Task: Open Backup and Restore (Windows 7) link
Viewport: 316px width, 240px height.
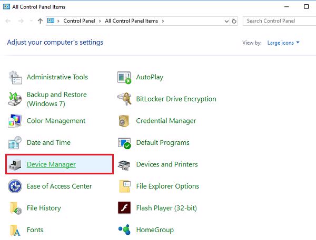Action: click(x=57, y=99)
